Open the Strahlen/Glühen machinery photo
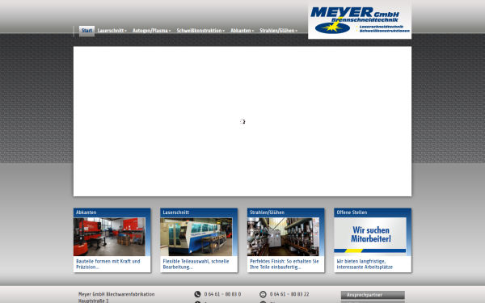This screenshot has width=485, height=303. click(283, 237)
